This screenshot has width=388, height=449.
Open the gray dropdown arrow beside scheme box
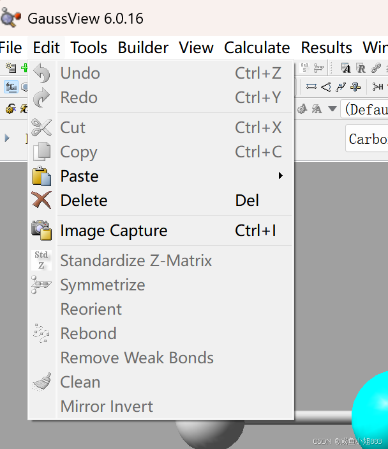click(x=332, y=109)
